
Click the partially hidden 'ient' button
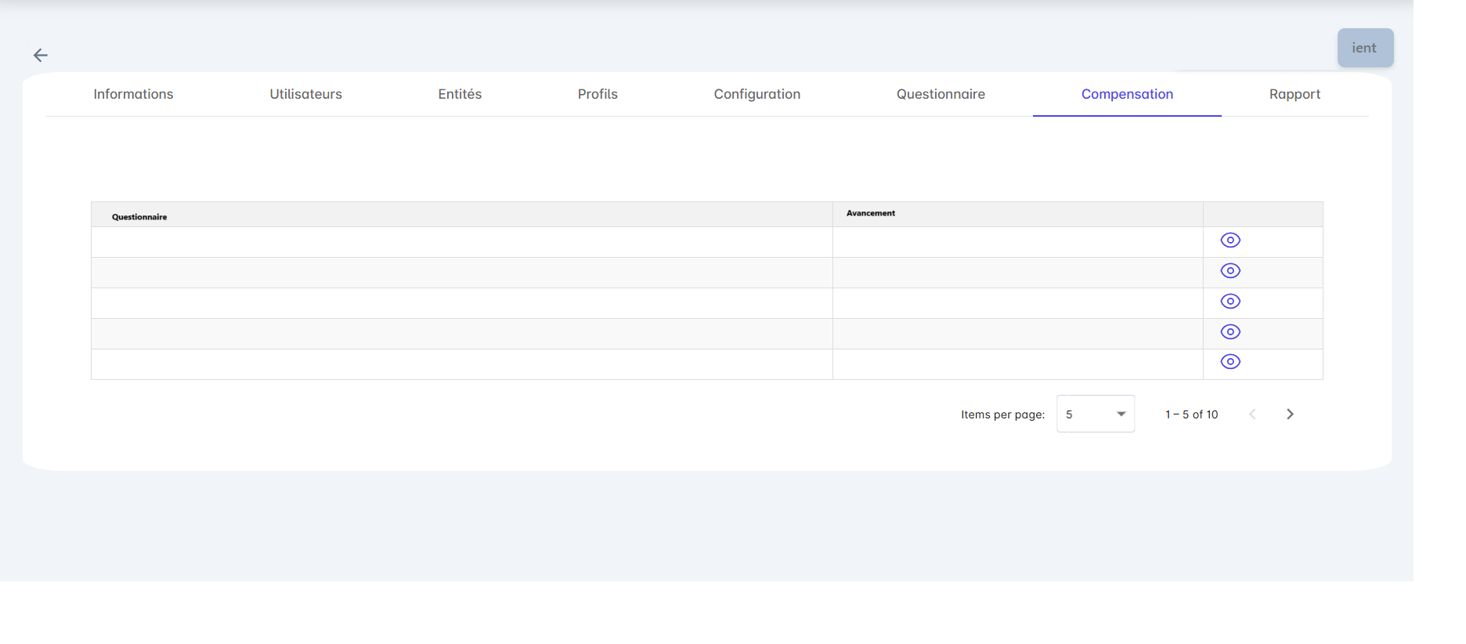click(1364, 48)
